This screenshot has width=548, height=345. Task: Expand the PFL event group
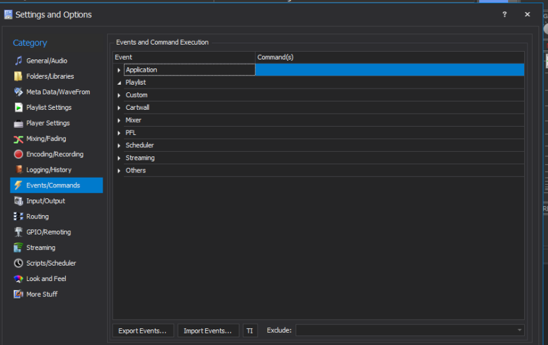click(x=119, y=133)
